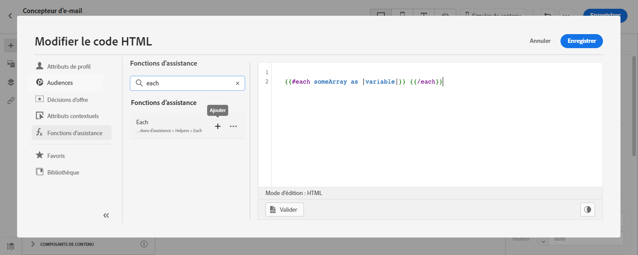Toggle the editor dark theme
This screenshot has height=255, width=638.
click(587, 210)
